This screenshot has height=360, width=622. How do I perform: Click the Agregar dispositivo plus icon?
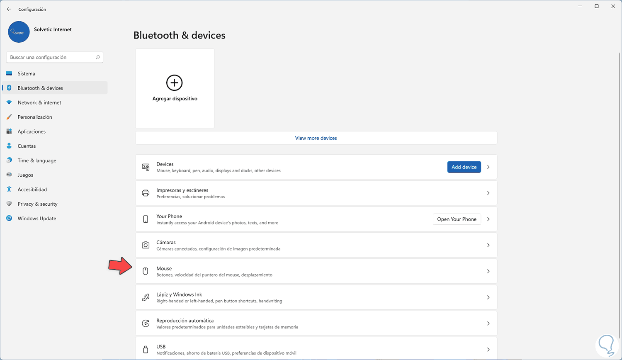(174, 83)
